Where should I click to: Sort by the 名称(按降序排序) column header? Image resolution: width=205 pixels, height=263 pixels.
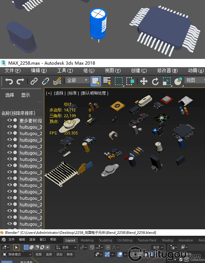[x=18, y=113]
